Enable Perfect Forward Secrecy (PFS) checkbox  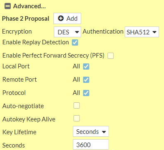[111, 56]
